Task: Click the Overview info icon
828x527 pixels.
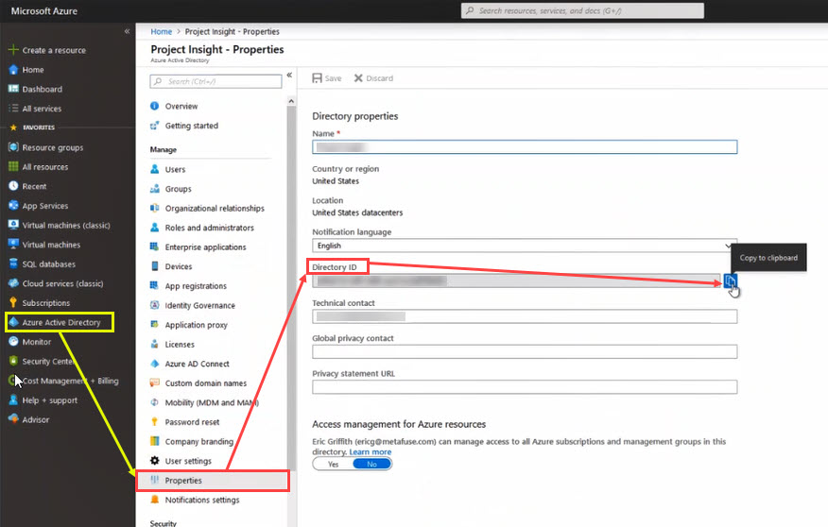Action: coord(154,106)
